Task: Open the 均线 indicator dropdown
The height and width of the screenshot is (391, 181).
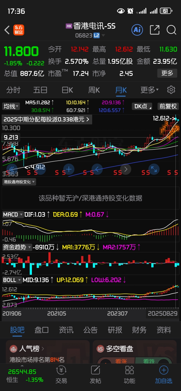Action: click(x=11, y=106)
